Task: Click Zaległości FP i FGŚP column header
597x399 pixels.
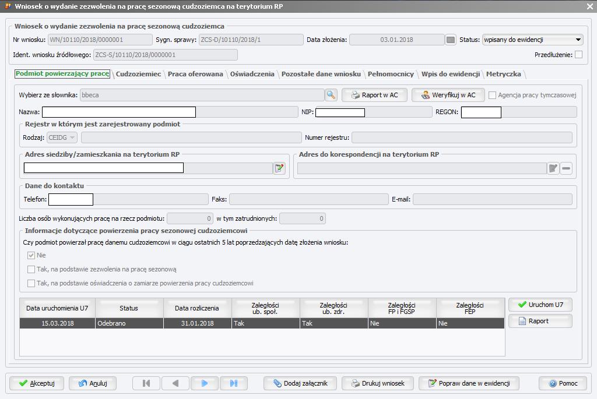Action: pos(402,308)
